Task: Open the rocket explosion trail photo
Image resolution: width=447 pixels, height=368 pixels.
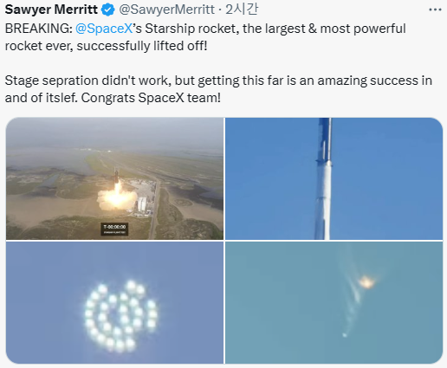Action: [334, 302]
